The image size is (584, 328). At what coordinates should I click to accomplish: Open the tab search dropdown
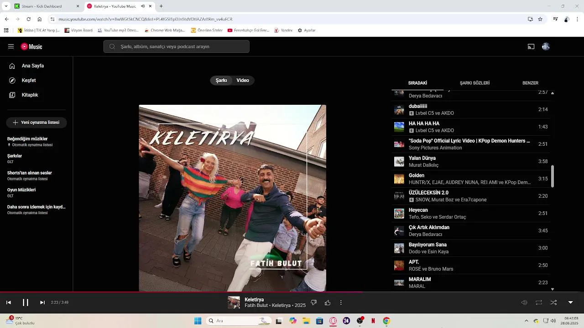[6, 6]
